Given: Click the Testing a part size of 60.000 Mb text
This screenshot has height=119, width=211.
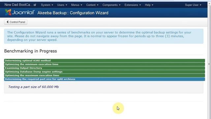Looking at the screenshot, I should tap(34, 87).
